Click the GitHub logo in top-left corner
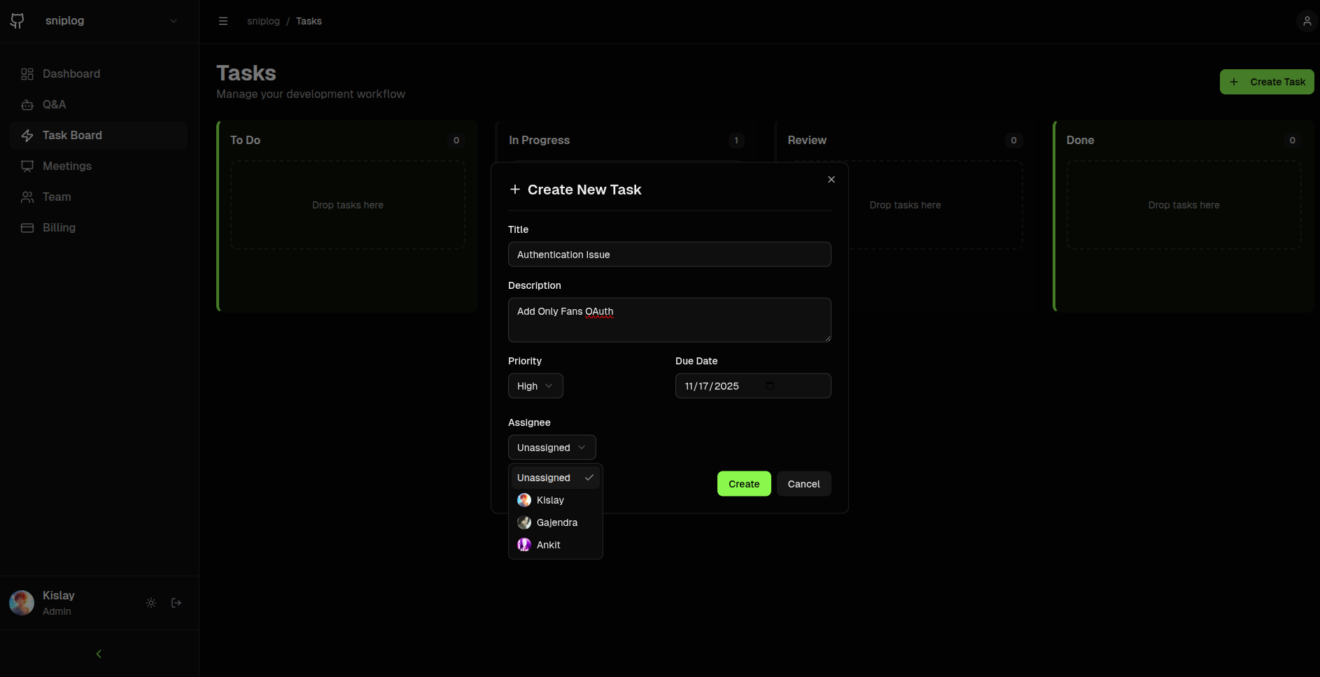This screenshot has width=1320, height=677. (x=17, y=20)
